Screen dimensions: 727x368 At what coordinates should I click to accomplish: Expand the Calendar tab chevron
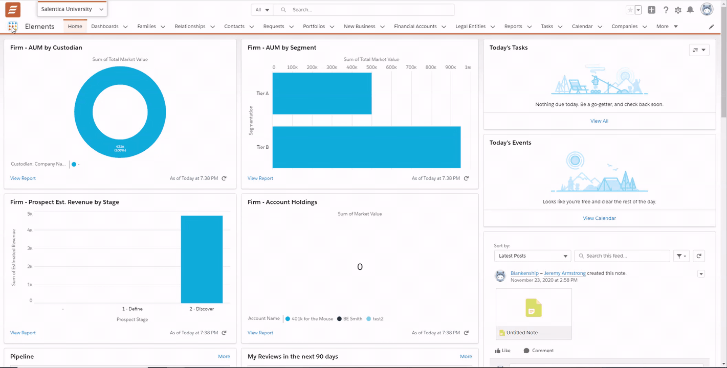(600, 27)
